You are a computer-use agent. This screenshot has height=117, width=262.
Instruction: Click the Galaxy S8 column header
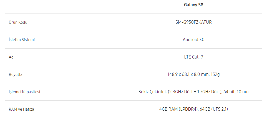click(193, 5)
